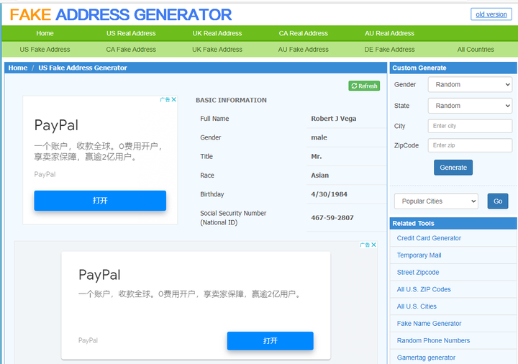Click the blue open button in small PayPal ad
The image size is (518, 364).
click(100, 201)
